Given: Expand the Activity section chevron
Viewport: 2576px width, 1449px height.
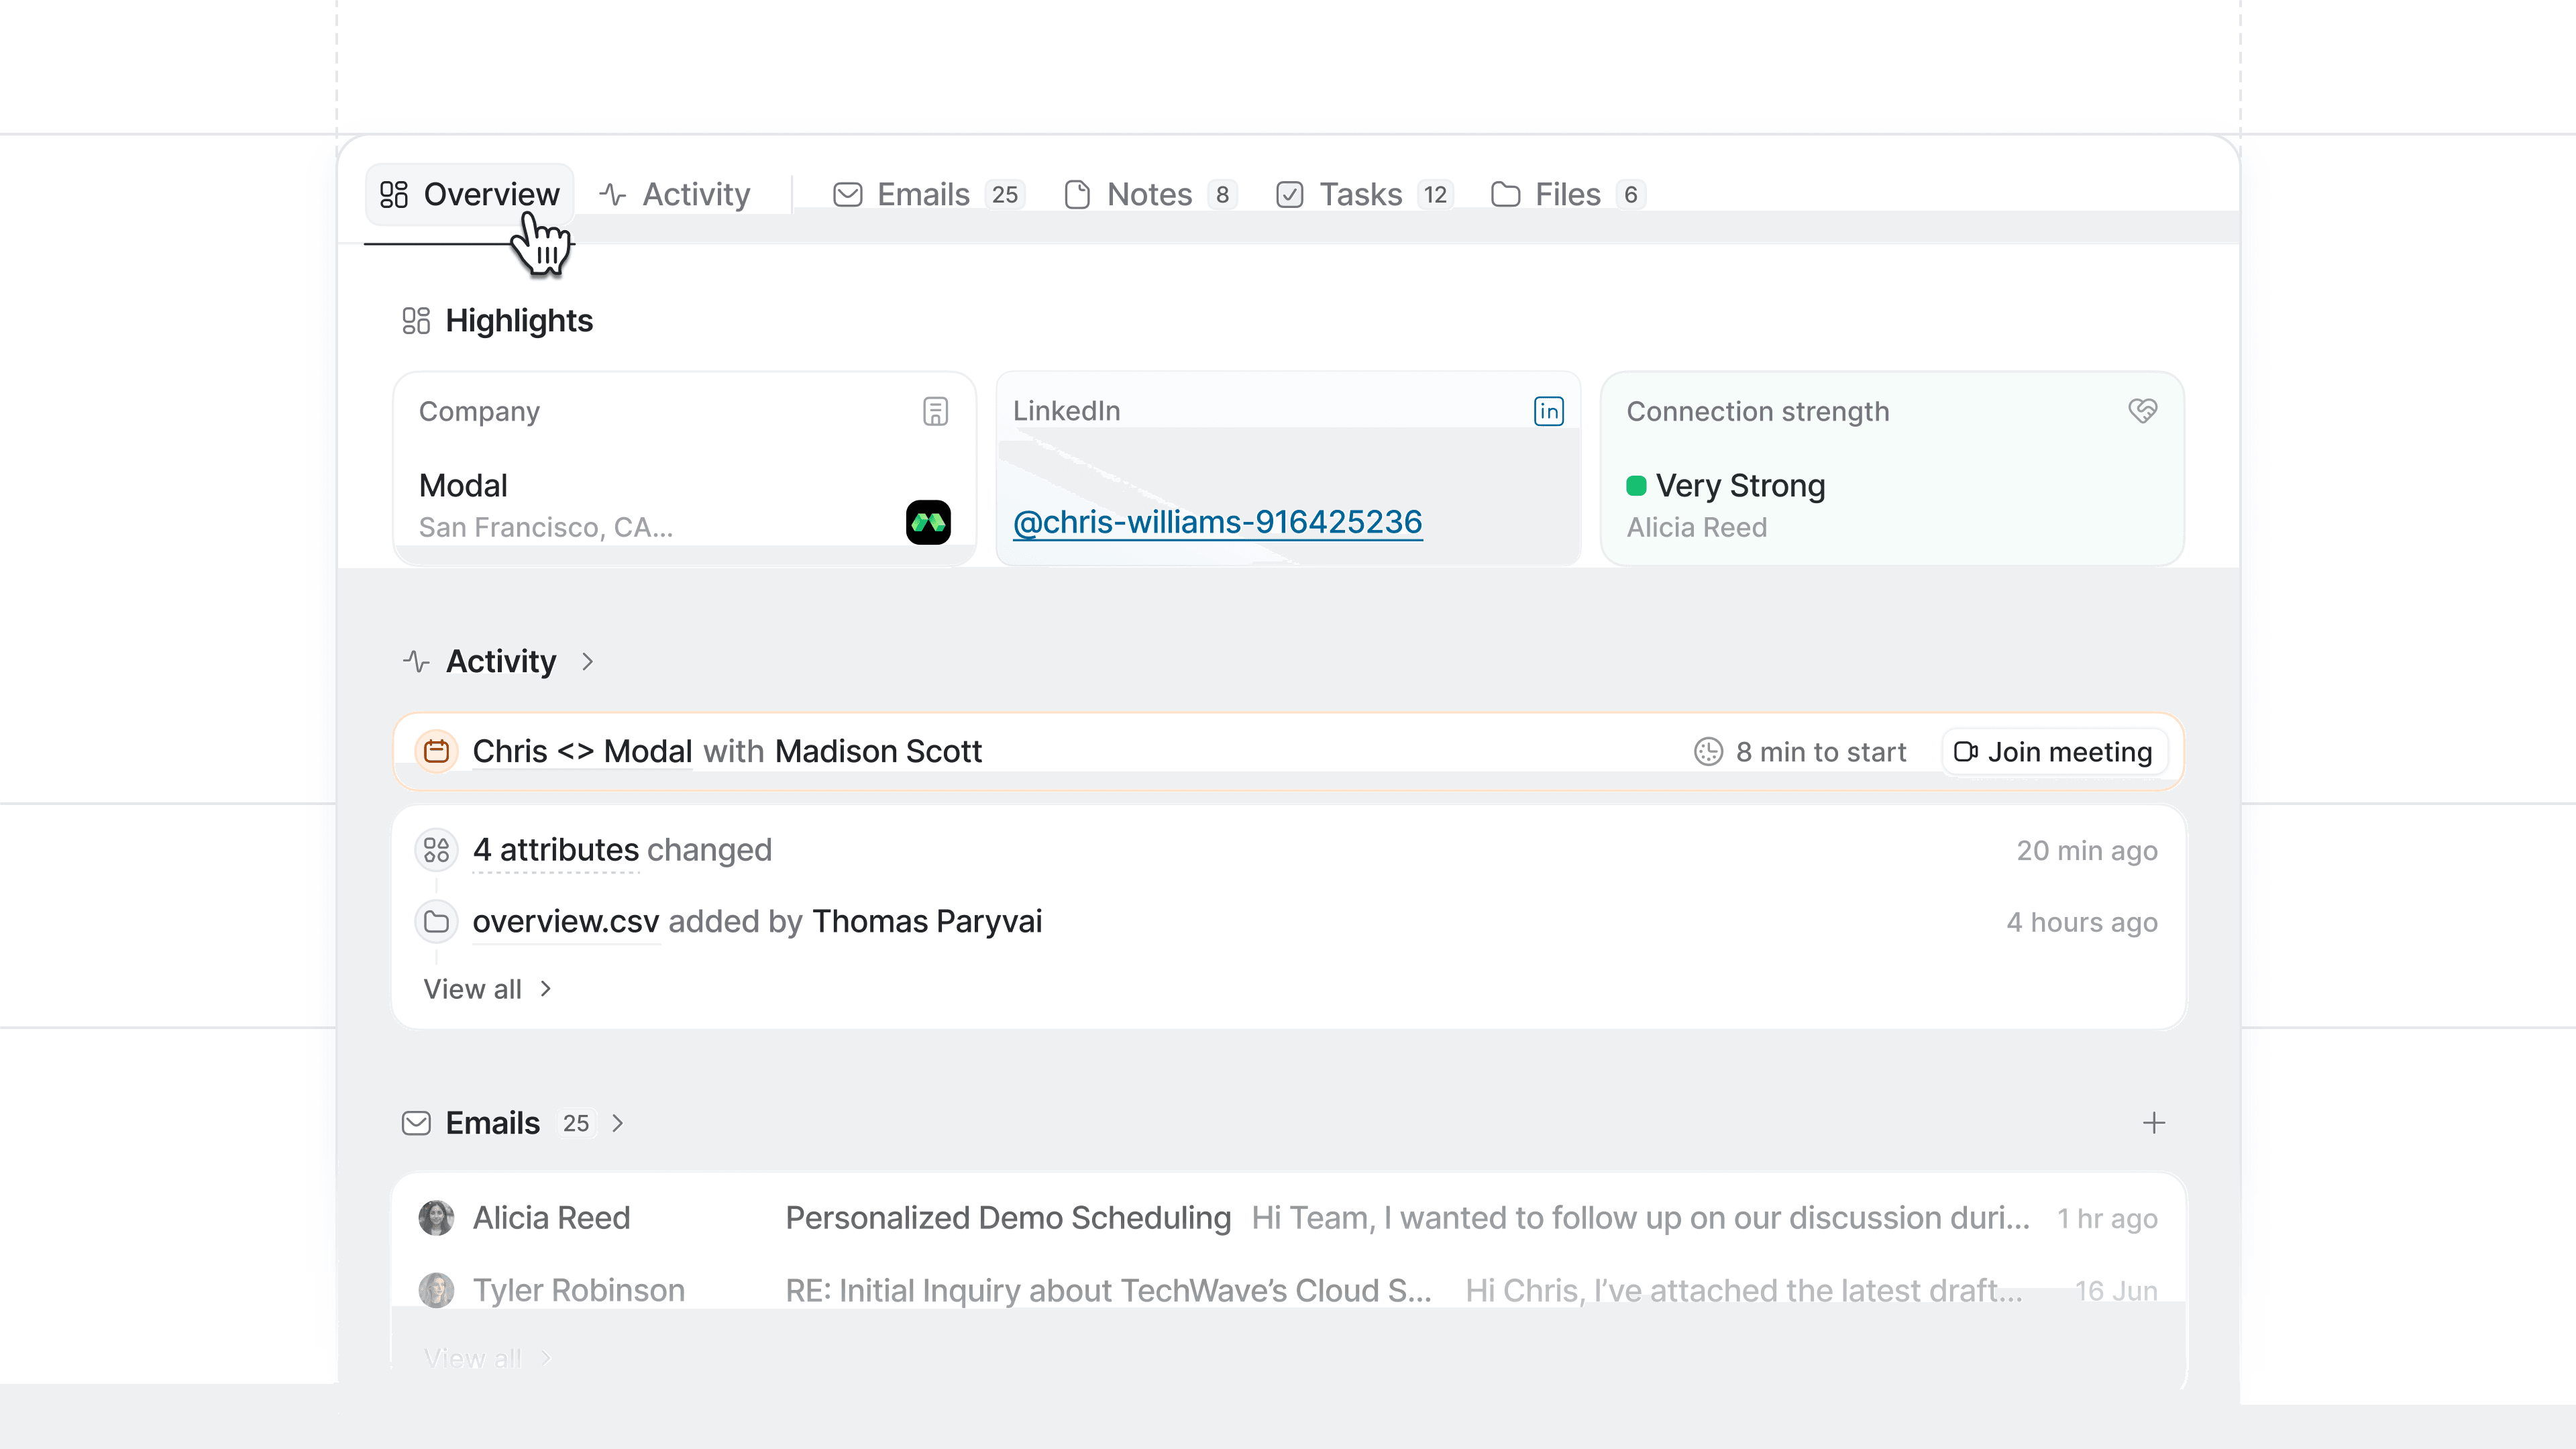Looking at the screenshot, I should 587,661.
